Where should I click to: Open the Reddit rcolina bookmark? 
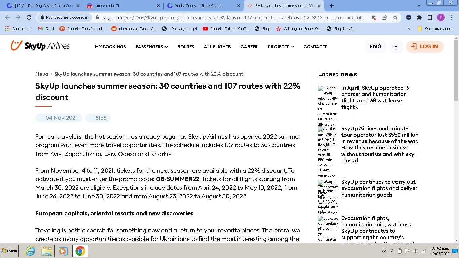(134, 29)
